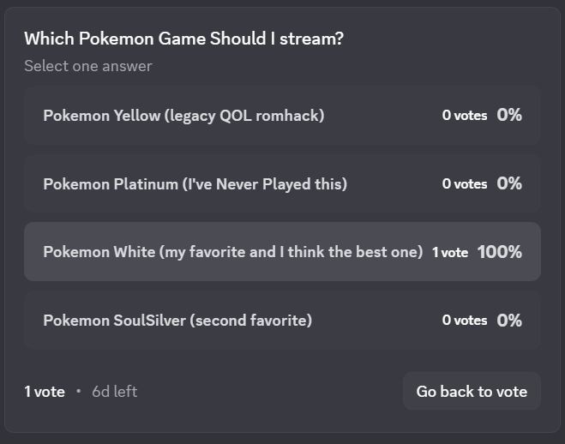Click the 0% result for Pokemon Platinum
The image size is (565, 444).
point(509,183)
